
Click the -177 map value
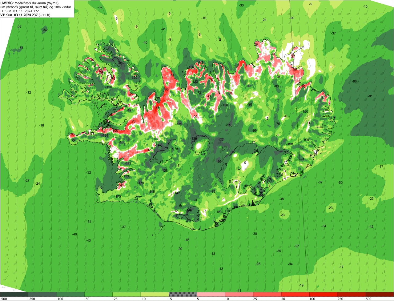coord(220,140)
